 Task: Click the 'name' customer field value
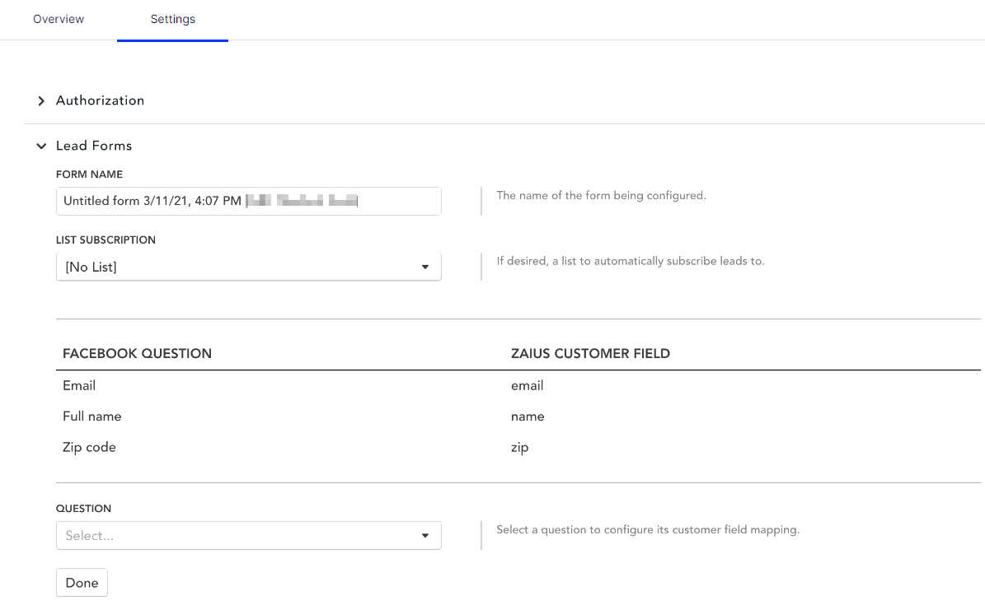pos(528,417)
